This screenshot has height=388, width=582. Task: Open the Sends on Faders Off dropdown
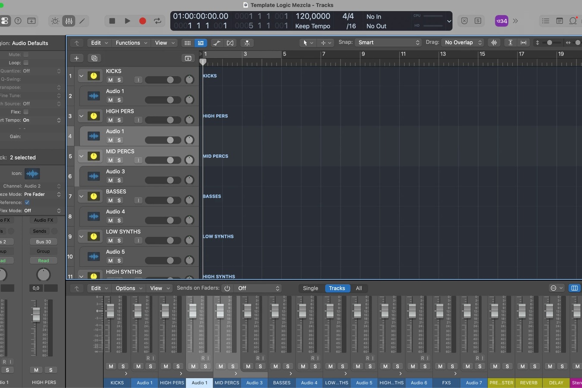258,288
